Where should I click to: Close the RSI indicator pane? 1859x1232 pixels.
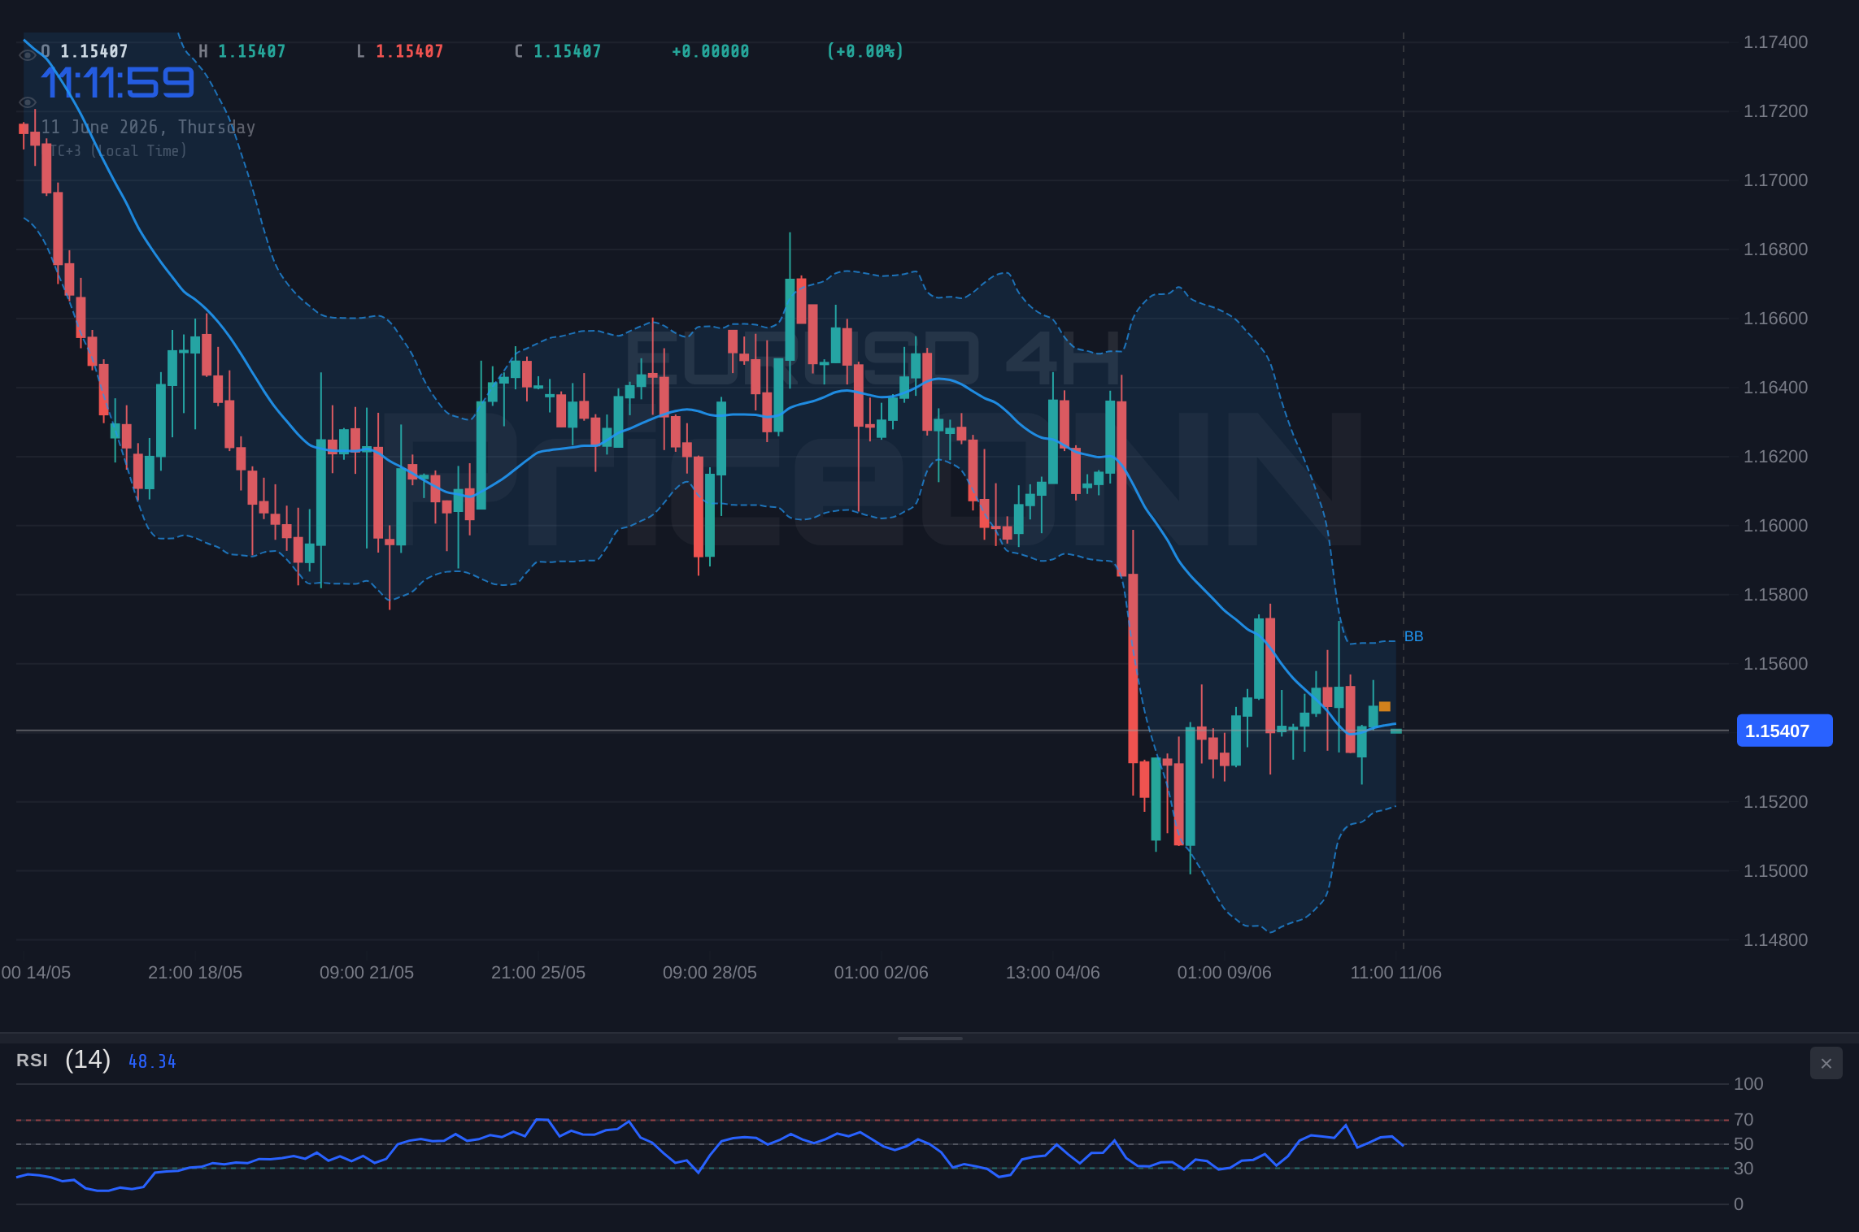pyautogui.click(x=1826, y=1063)
